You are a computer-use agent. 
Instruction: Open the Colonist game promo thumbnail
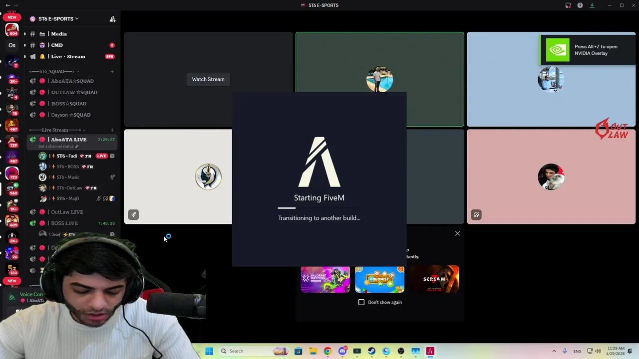(379, 279)
